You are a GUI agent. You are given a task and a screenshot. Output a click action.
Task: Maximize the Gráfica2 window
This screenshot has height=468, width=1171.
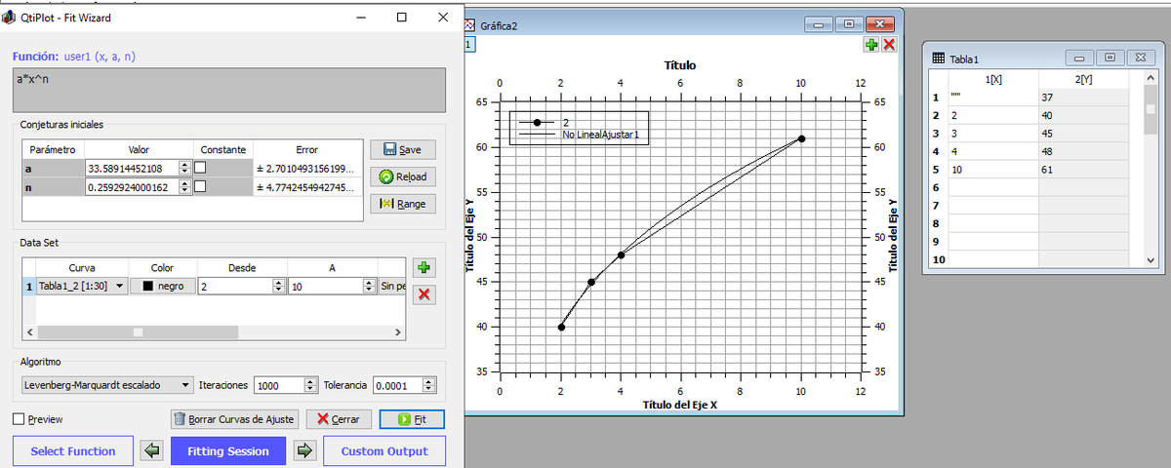(848, 24)
